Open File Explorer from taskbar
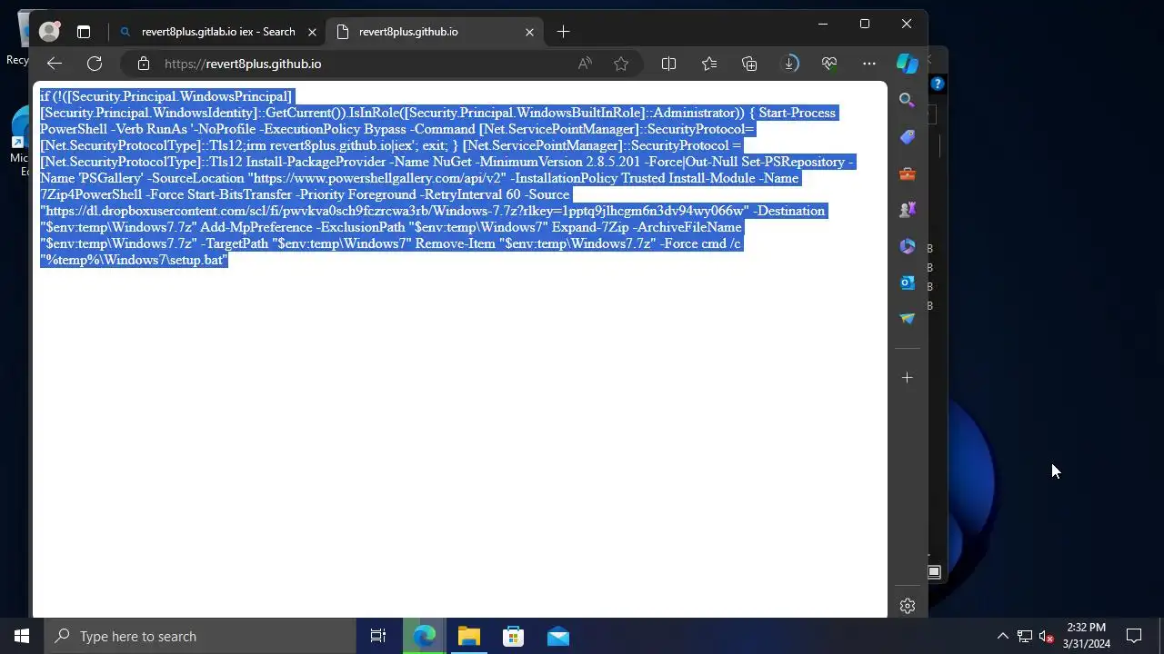Image resolution: width=1164 pixels, height=654 pixels. pos(469,636)
